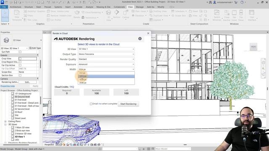The image size is (269, 151).
Task: Click Tab Views tool
Action: 234,16
